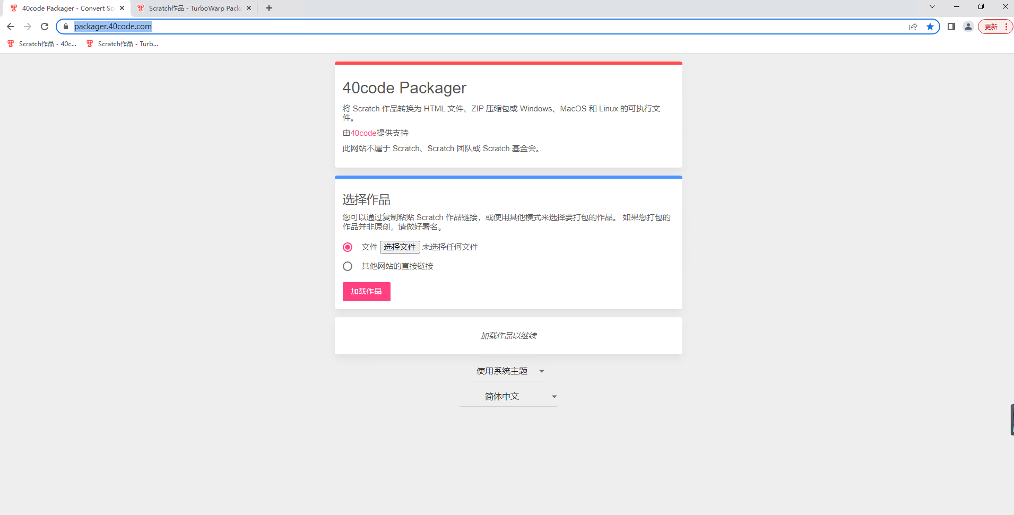Click the browser forward arrow
This screenshot has width=1014, height=515.
[28, 27]
